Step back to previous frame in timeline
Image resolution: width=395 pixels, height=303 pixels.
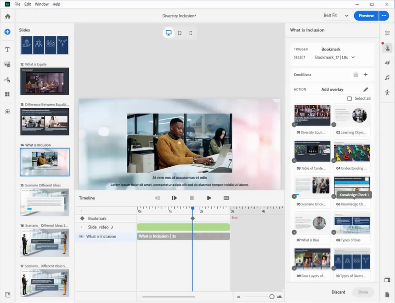(157, 198)
